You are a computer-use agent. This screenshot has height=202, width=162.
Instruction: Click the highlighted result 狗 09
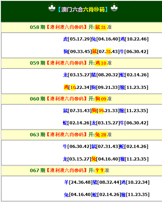(101, 99)
